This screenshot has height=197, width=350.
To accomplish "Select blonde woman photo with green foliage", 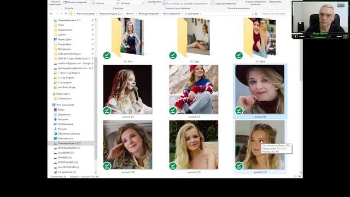I will pos(194,145).
